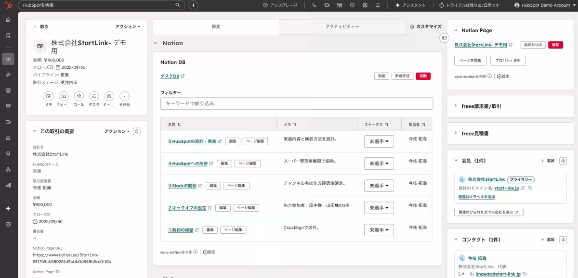The height and width of the screenshot is (278, 578).
Task: Click the ページを閲覧 button
Action: click(x=471, y=61)
